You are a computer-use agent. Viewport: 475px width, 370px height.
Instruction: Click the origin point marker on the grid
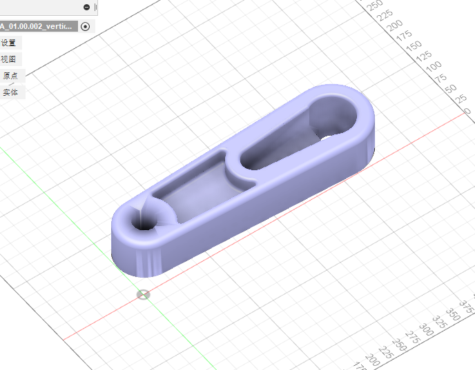(144, 295)
